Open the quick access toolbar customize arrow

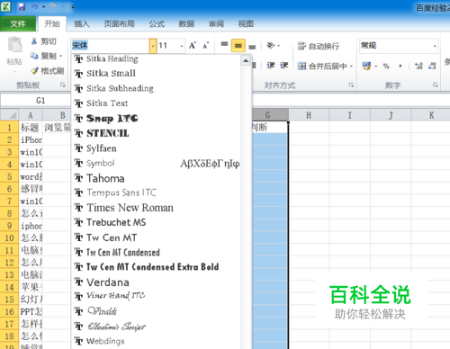click(73, 7)
